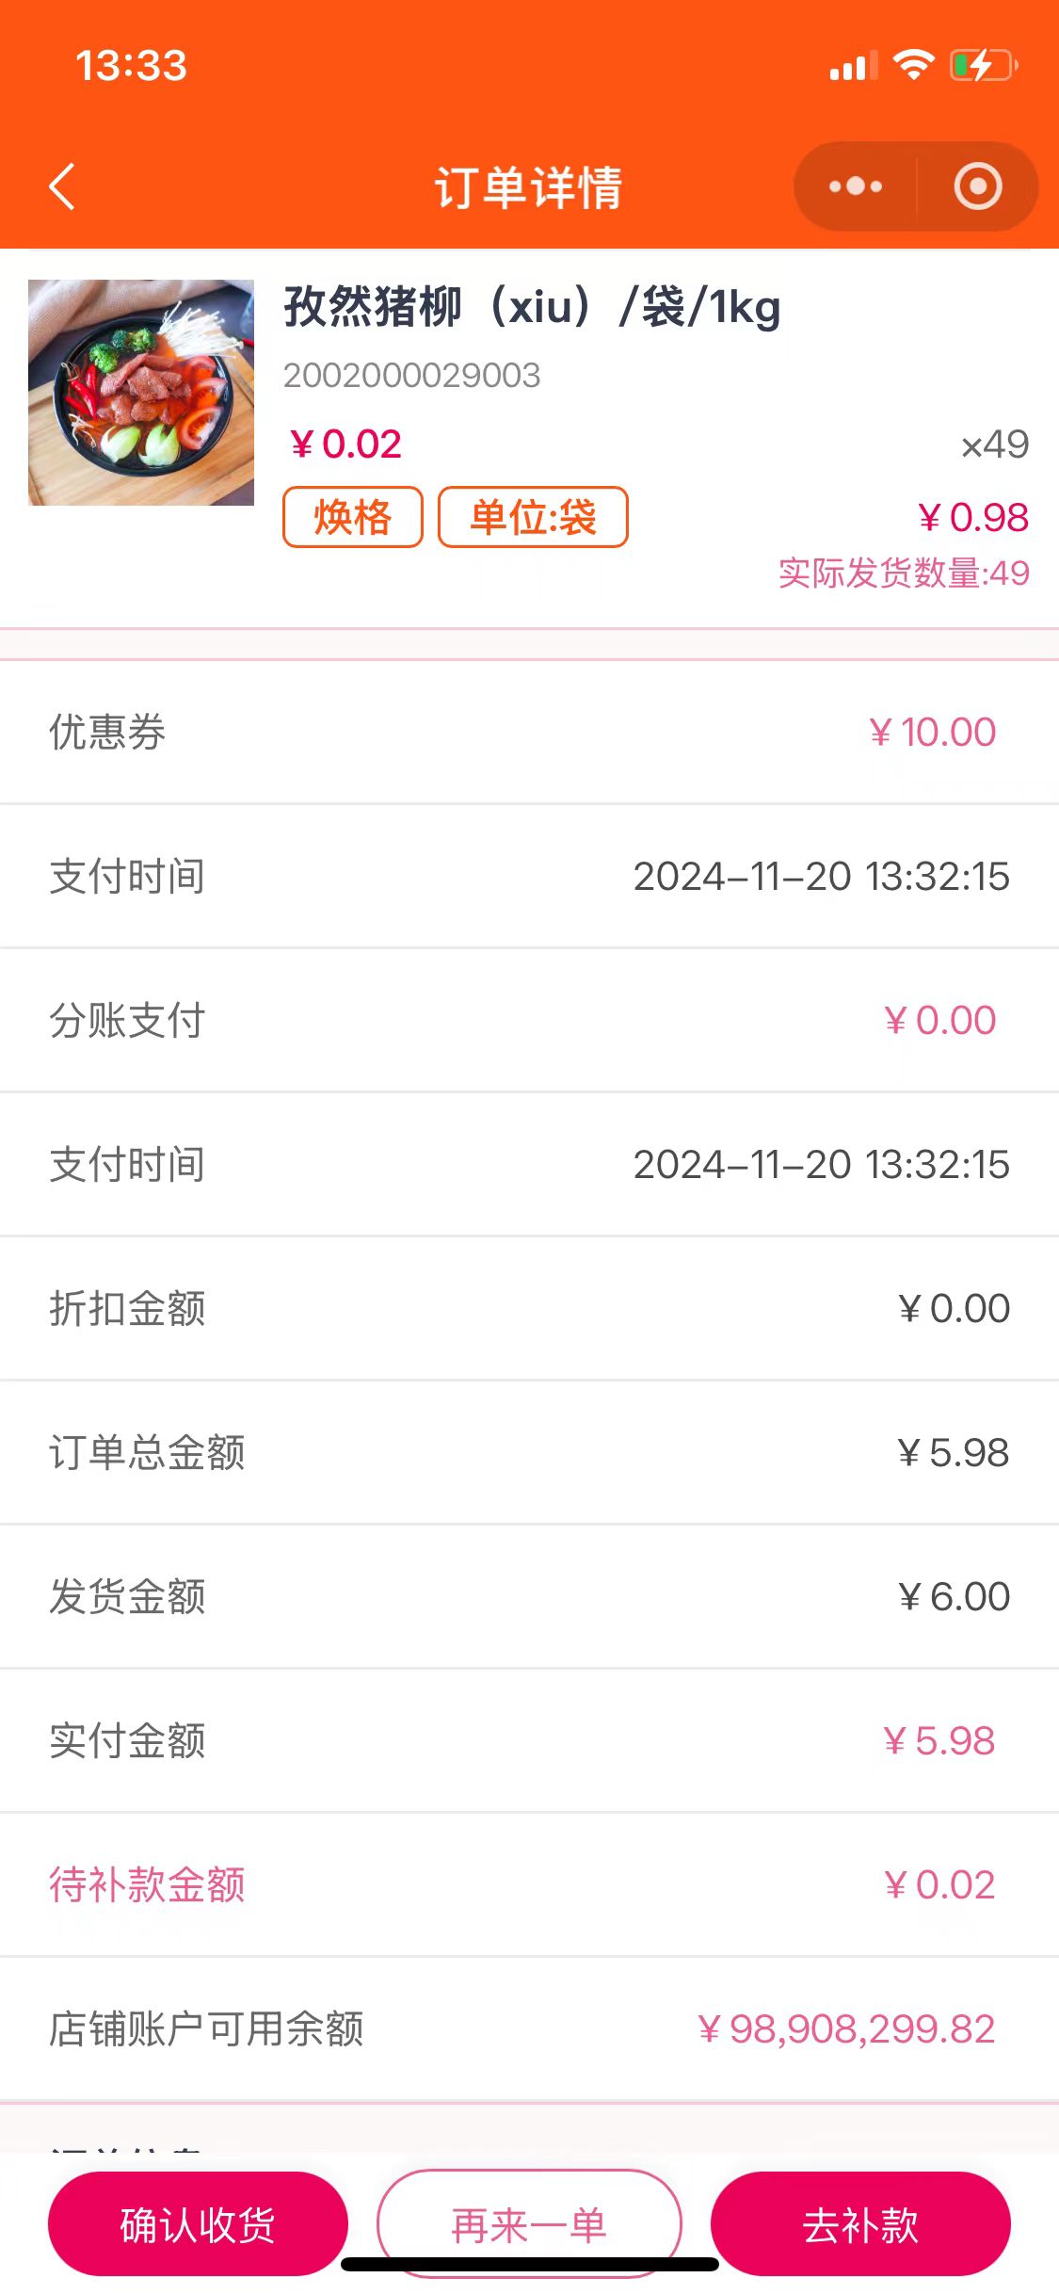Tap the Wi-Fi status icon
The height and width of the screenshot is (2294, 1059).
pyautogui.click(x=912, y=66)
